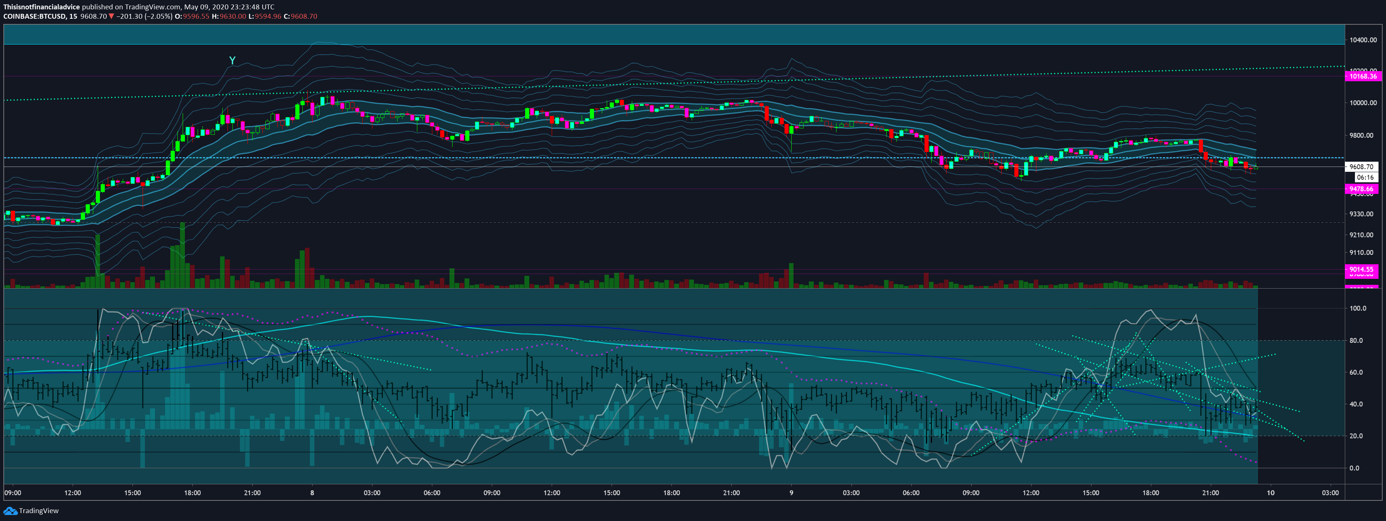Click the -201.30 (-2.05%) change value
Screen dimensions: 1386x521
coord(144,16)
